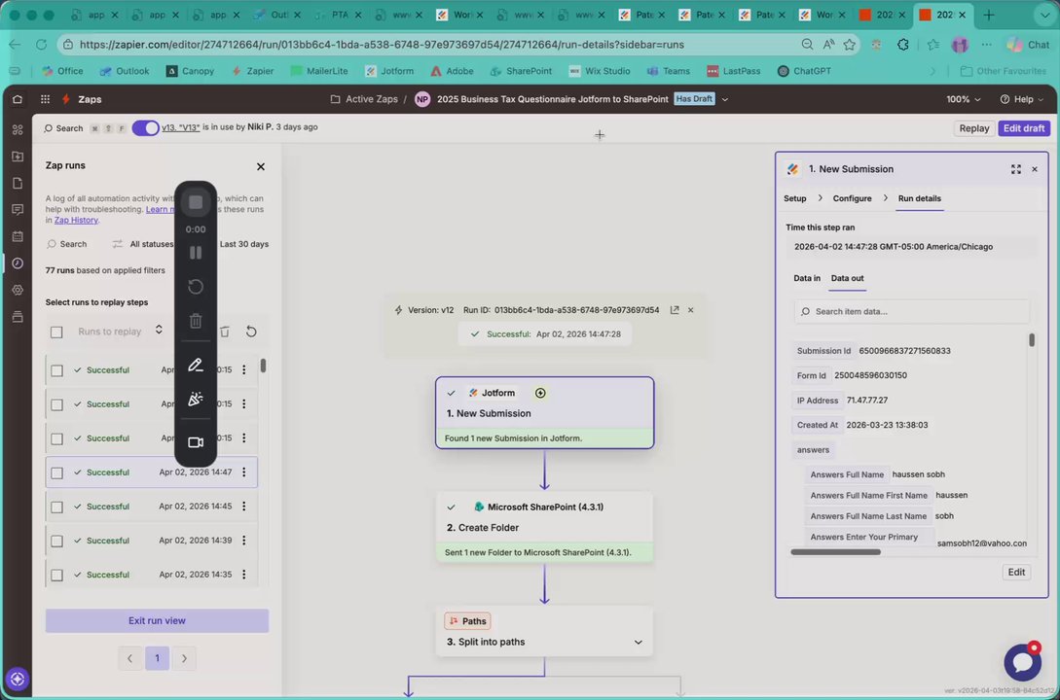Stop the screen recording

pyautogui.click(x=196, y=202)
